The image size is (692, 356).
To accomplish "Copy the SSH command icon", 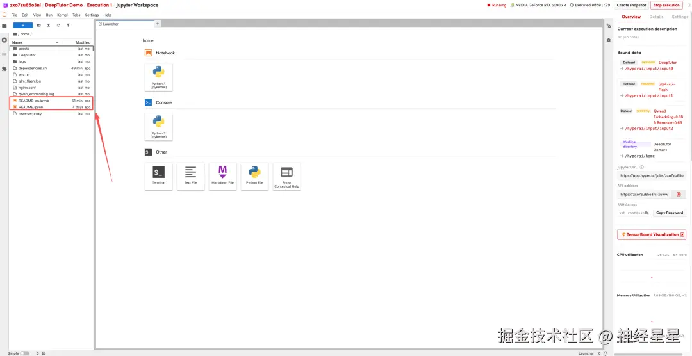I will tap(647, 213).
